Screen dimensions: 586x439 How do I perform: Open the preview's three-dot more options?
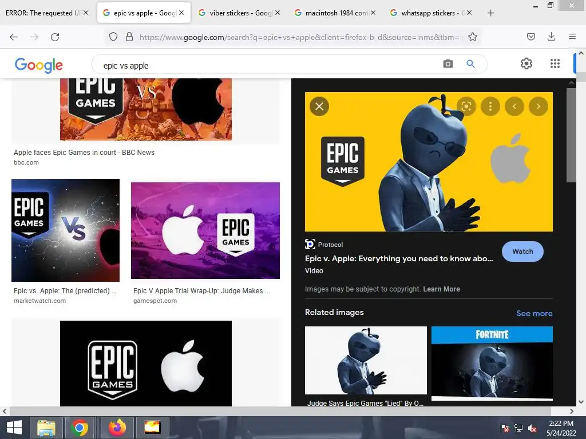[x=490, y=106]
